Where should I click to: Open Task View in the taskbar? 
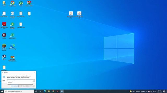pyautogui.click(x=40, y=91)
